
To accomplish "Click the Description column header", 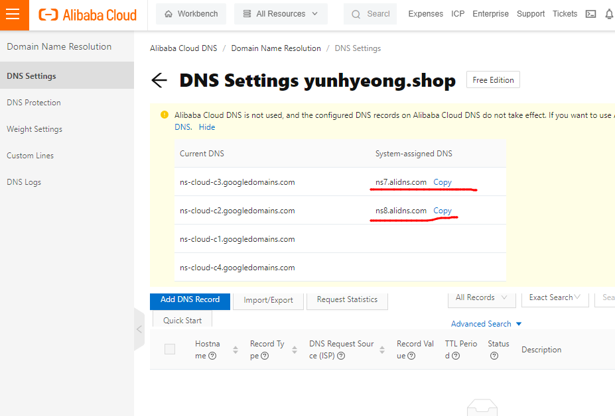I will coord(541,350).
